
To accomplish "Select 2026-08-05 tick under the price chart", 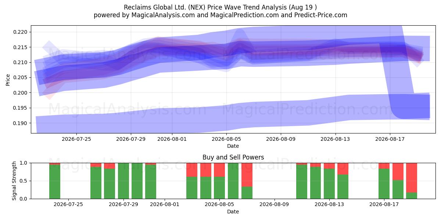I will (x=226, y=139).
